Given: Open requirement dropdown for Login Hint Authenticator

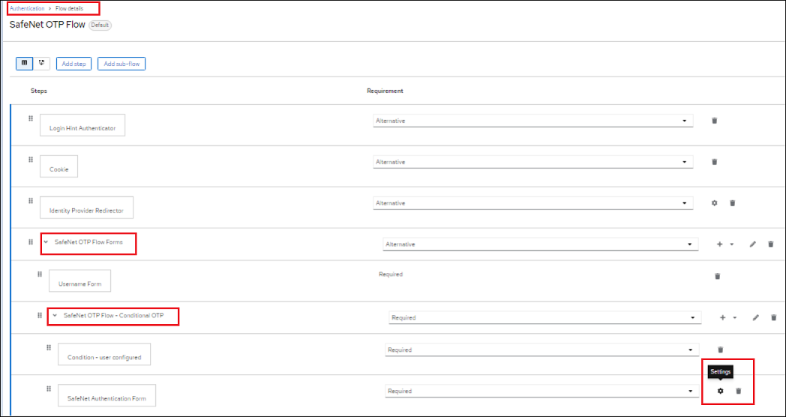Looking at the screenshot, I should pyautogui.click(x=532, y=121).
